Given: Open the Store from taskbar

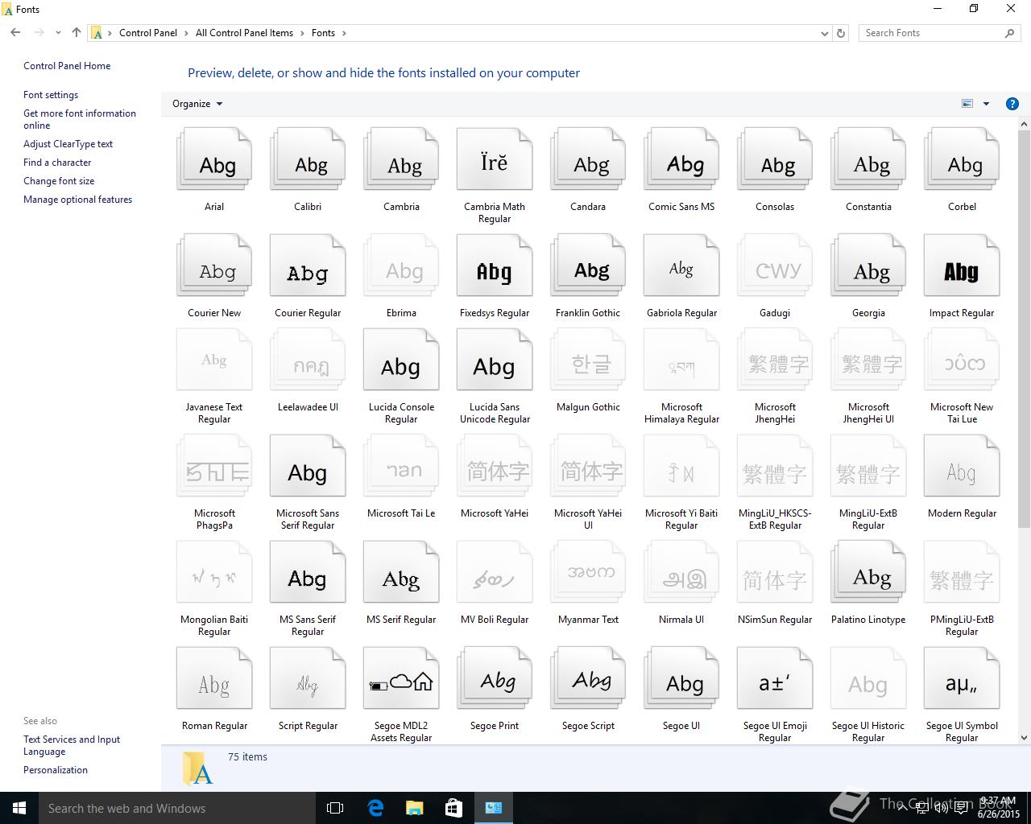Looking at the screenshot, I should [454, 808].
